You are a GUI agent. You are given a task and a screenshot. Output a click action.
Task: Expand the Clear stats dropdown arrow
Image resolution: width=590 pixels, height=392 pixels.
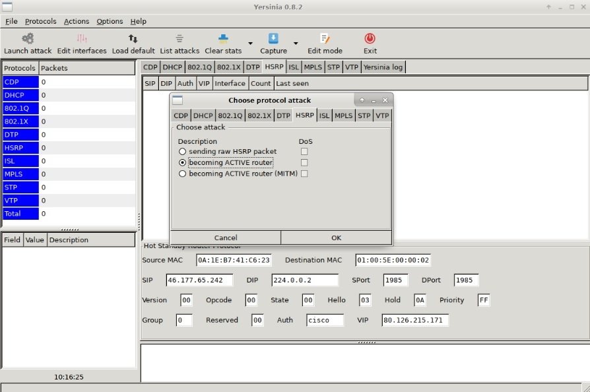(250, 44)
